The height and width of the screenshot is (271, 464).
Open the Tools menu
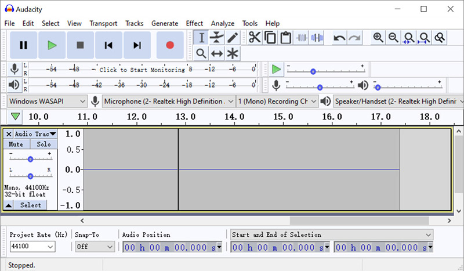tap(250, 23)
